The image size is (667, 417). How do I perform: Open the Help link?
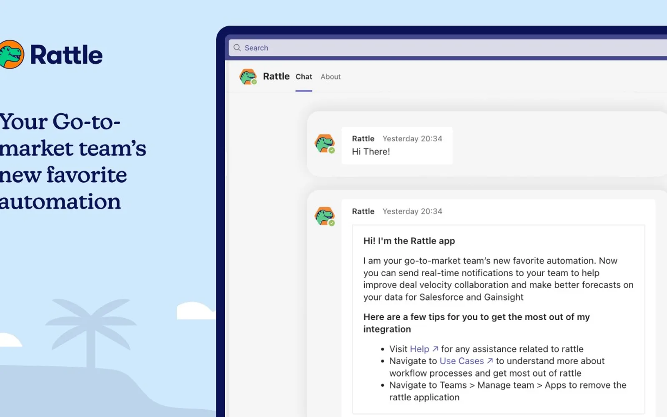click(419, 349)
